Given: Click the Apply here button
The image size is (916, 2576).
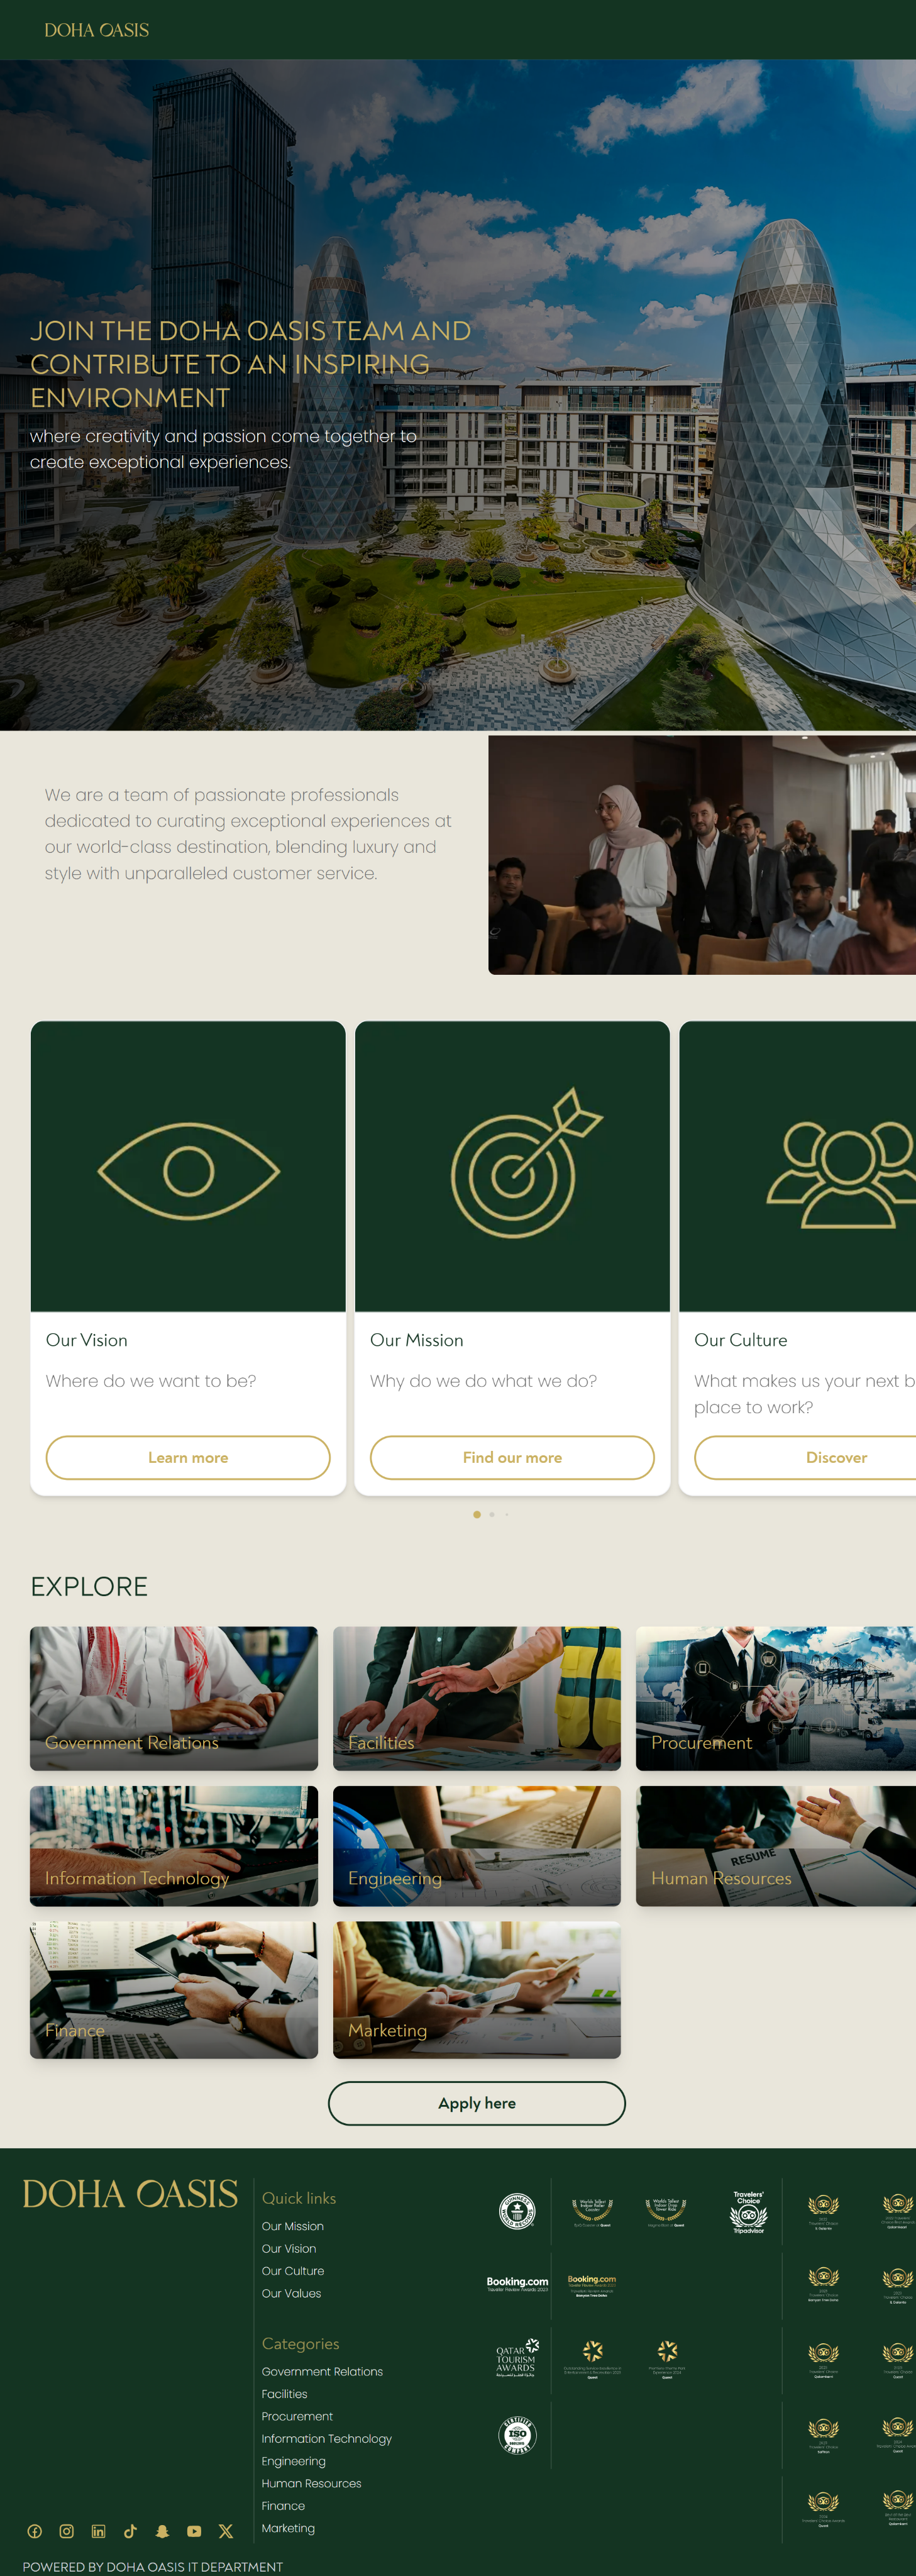Looking at the screenshot, I should point(477,2103).
